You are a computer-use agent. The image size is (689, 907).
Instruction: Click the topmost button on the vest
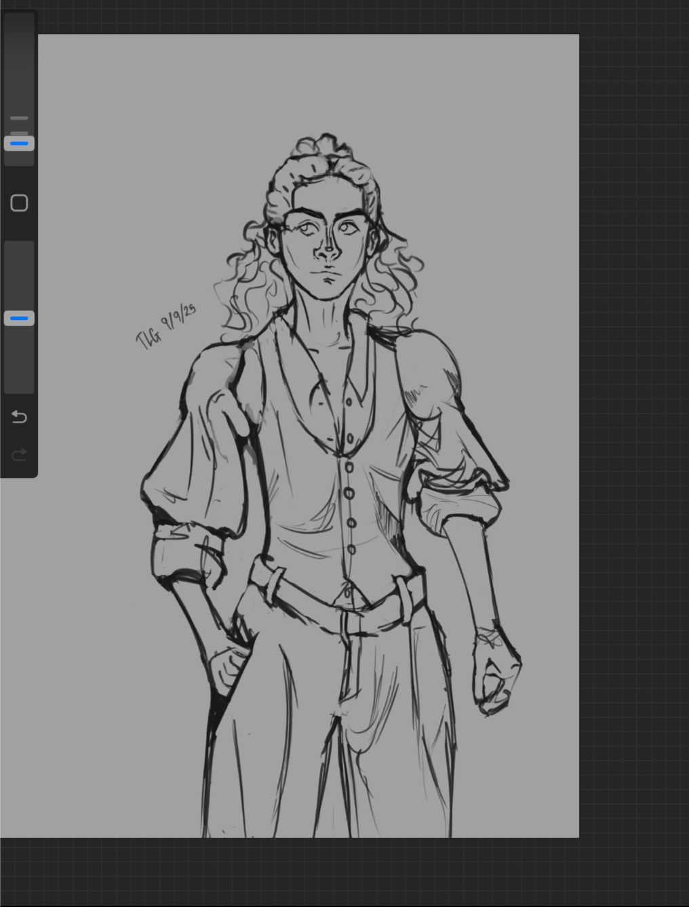tap(349, 401)
